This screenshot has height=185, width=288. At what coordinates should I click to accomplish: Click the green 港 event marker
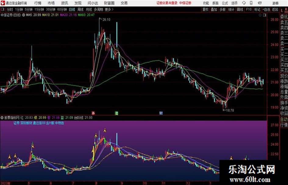(x=116, y=113)
